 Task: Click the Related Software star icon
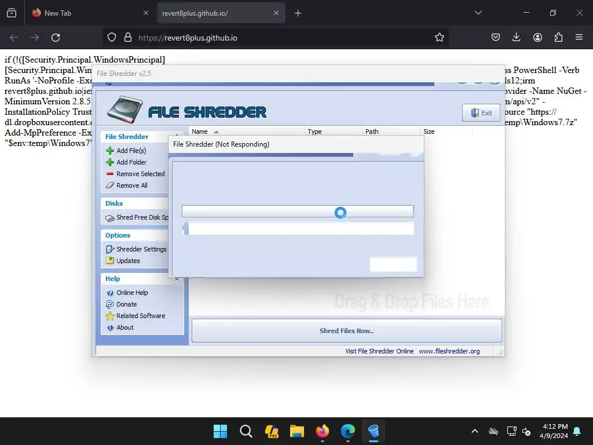(x=110, y=316)
